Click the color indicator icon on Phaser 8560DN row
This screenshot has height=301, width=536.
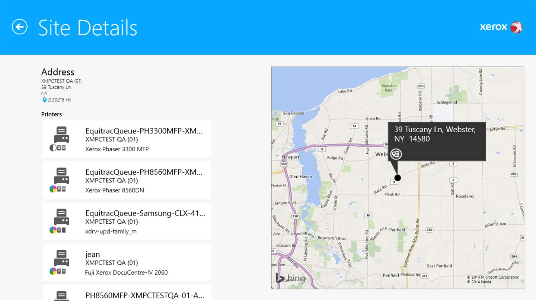tap(53, 189)
